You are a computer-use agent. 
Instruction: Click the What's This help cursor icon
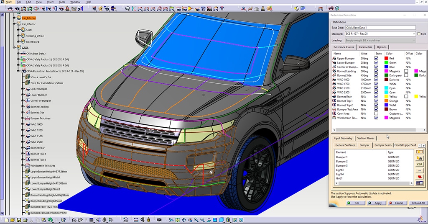pos(64,220)
